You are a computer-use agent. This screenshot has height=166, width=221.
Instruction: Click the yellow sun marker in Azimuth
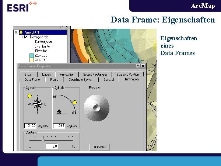pyautogui.click(x=29, y=96)
